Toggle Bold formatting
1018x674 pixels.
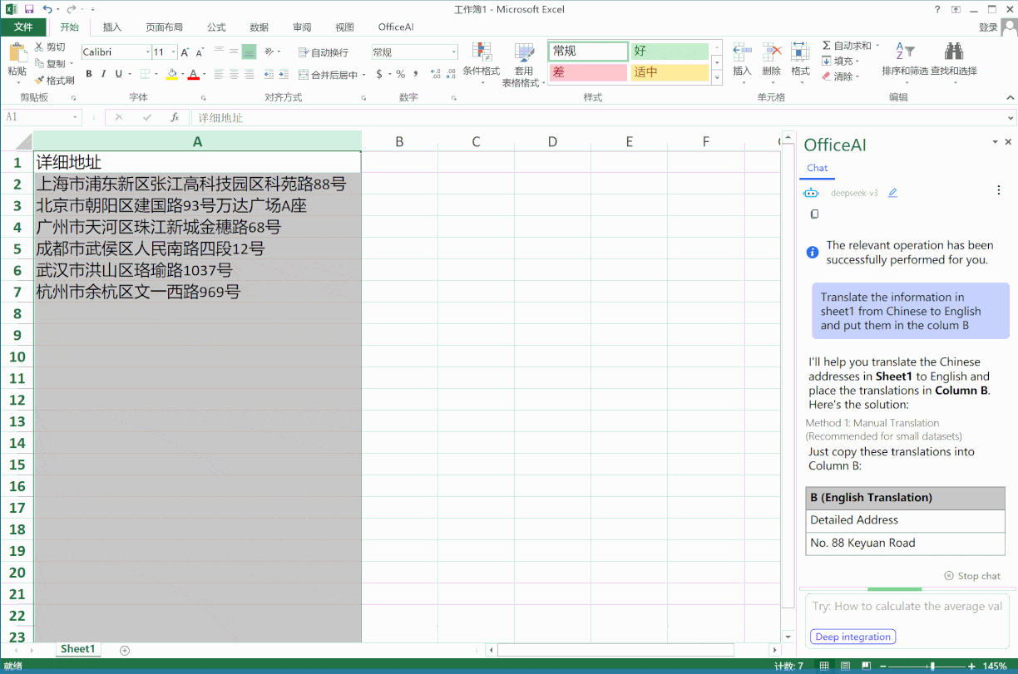89,74
